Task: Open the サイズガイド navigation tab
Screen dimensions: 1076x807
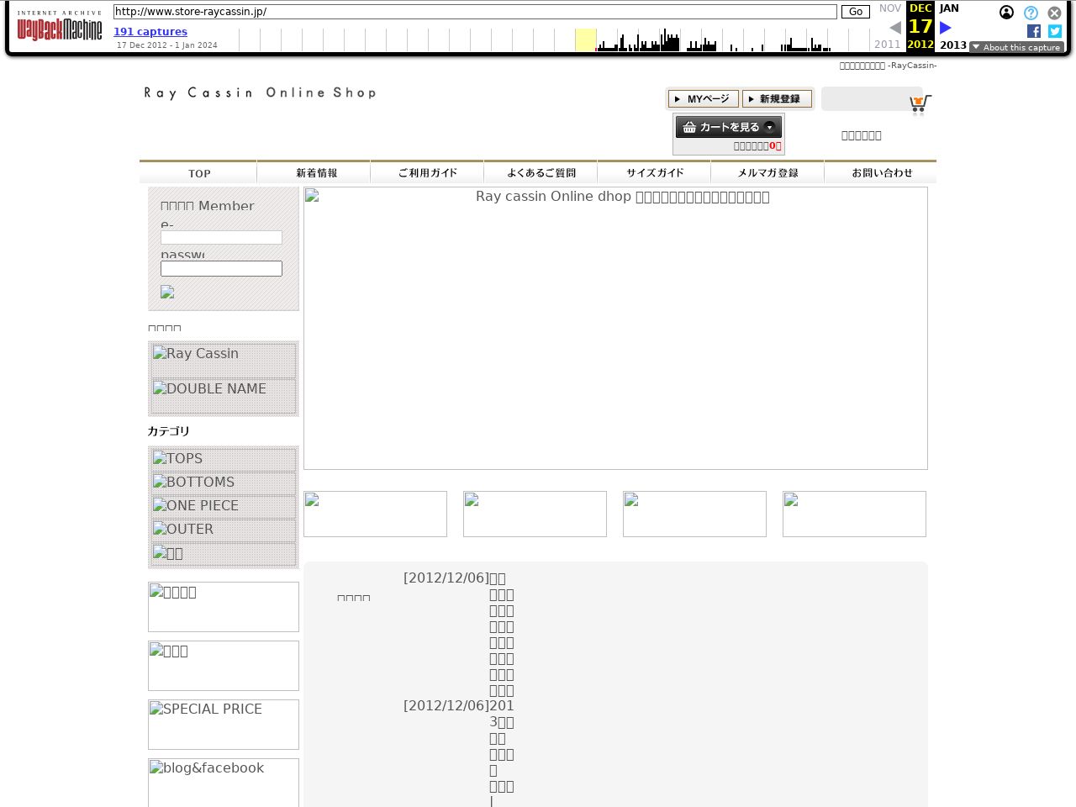Action: coord(655,172)
